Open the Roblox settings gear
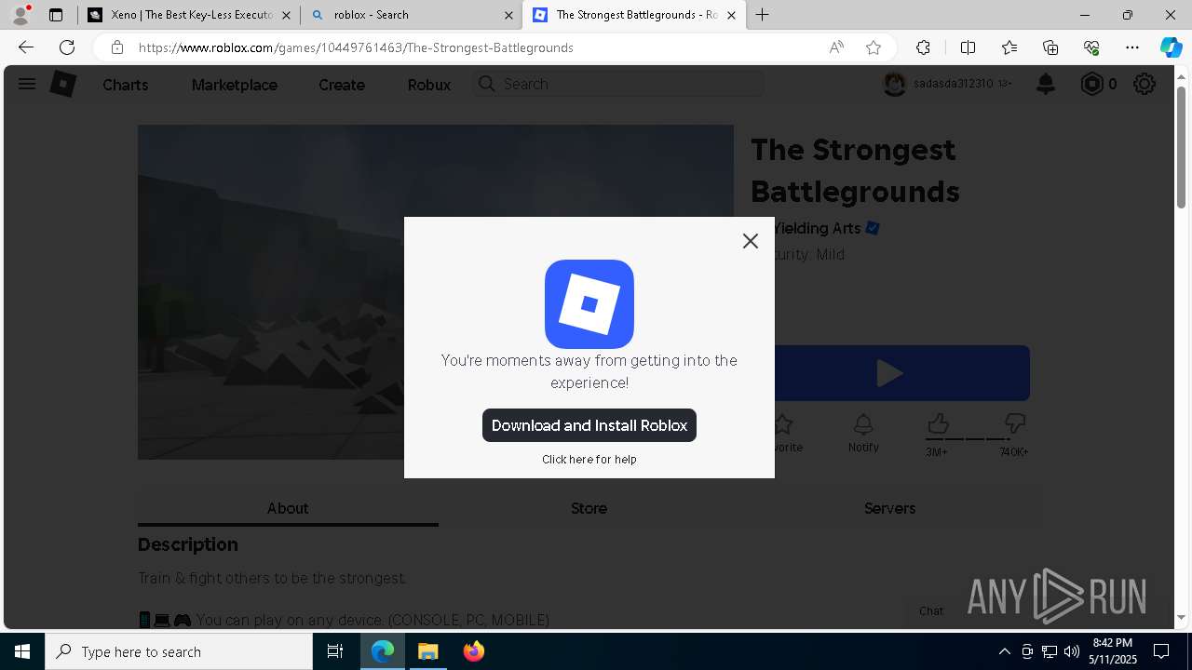This screenshot has width=1192, height=670. [x=1145, y=84]
